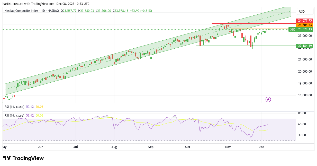Open the USD currency selector
This screenshot has width=317, height=166.
[305, 11]
